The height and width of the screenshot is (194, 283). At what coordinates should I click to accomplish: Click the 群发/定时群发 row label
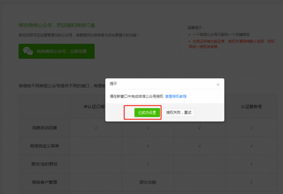[45, 164]
